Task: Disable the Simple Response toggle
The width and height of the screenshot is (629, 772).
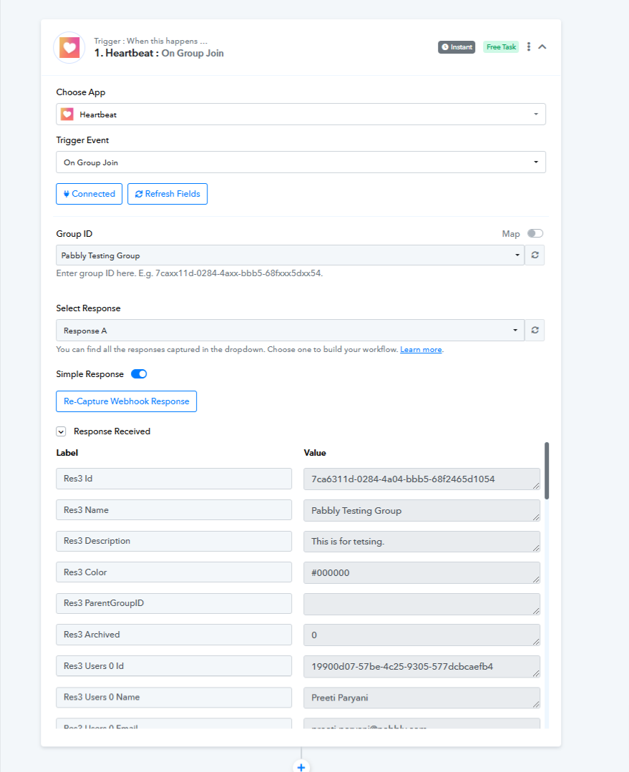Action: click(x=139, y=374)
